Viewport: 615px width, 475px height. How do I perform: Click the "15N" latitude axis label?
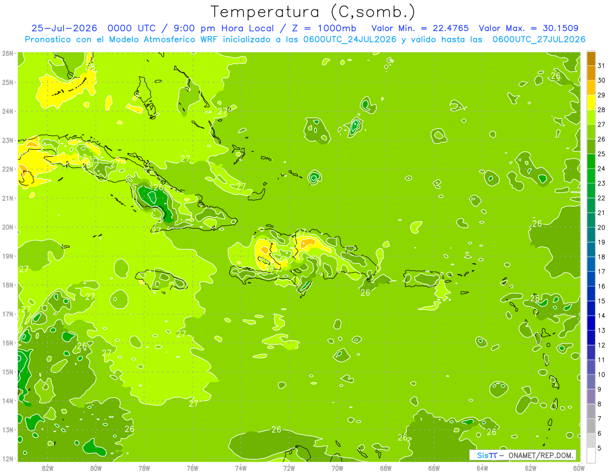click(x=8, y=372)
